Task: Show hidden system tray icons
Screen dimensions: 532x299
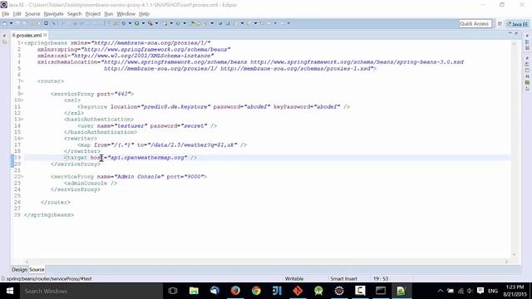Action: pyautogui.click(x=440, y=291)
